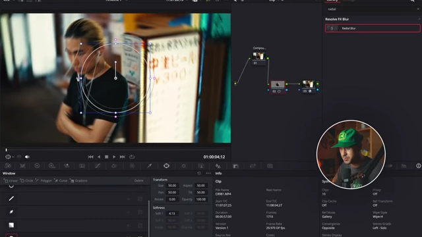Collapse the Resolve FX Blur category
Image resolution: width=422 pixels, height=237 pixels.
[x=419, y=19]
